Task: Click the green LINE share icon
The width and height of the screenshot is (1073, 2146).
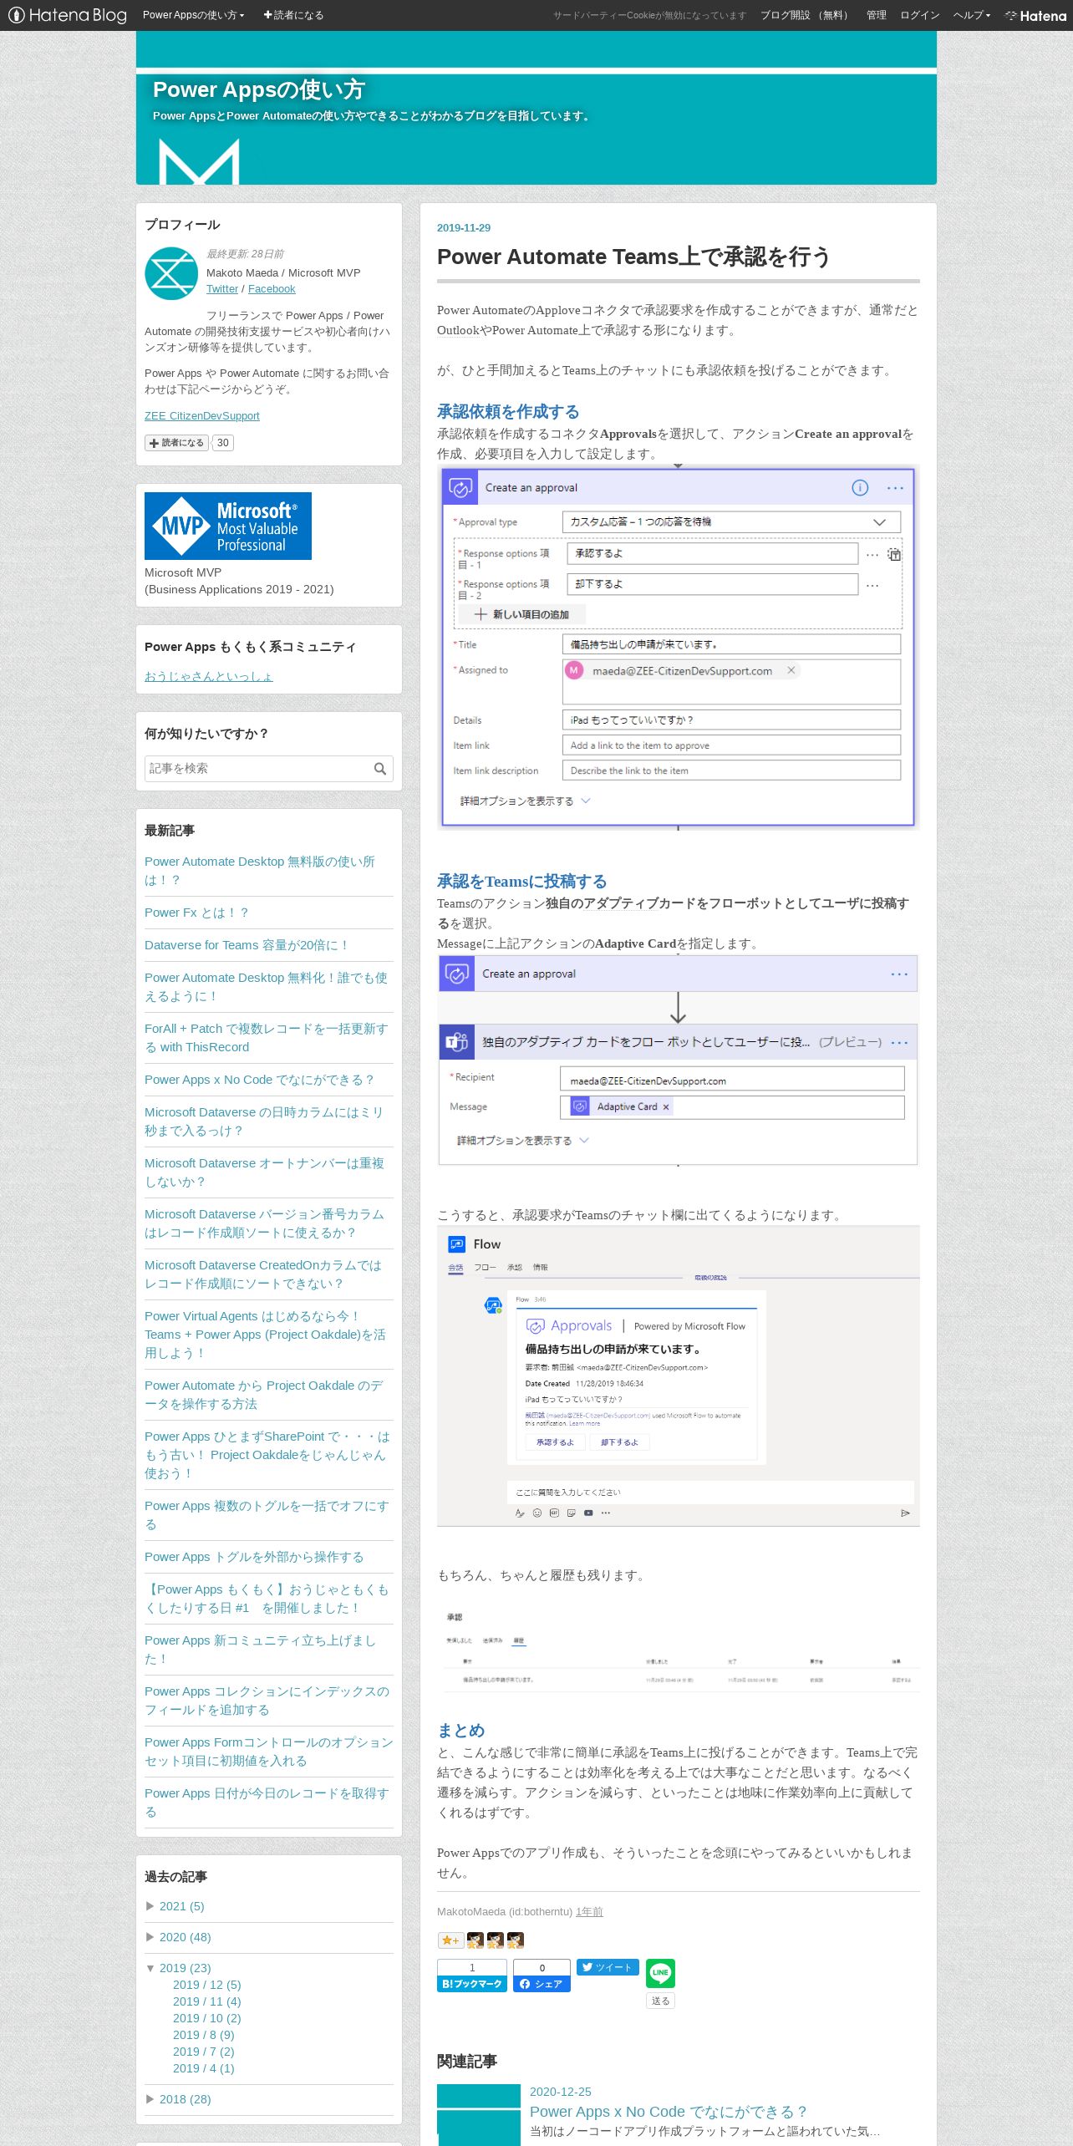Action: click(x=660, y=1973)
